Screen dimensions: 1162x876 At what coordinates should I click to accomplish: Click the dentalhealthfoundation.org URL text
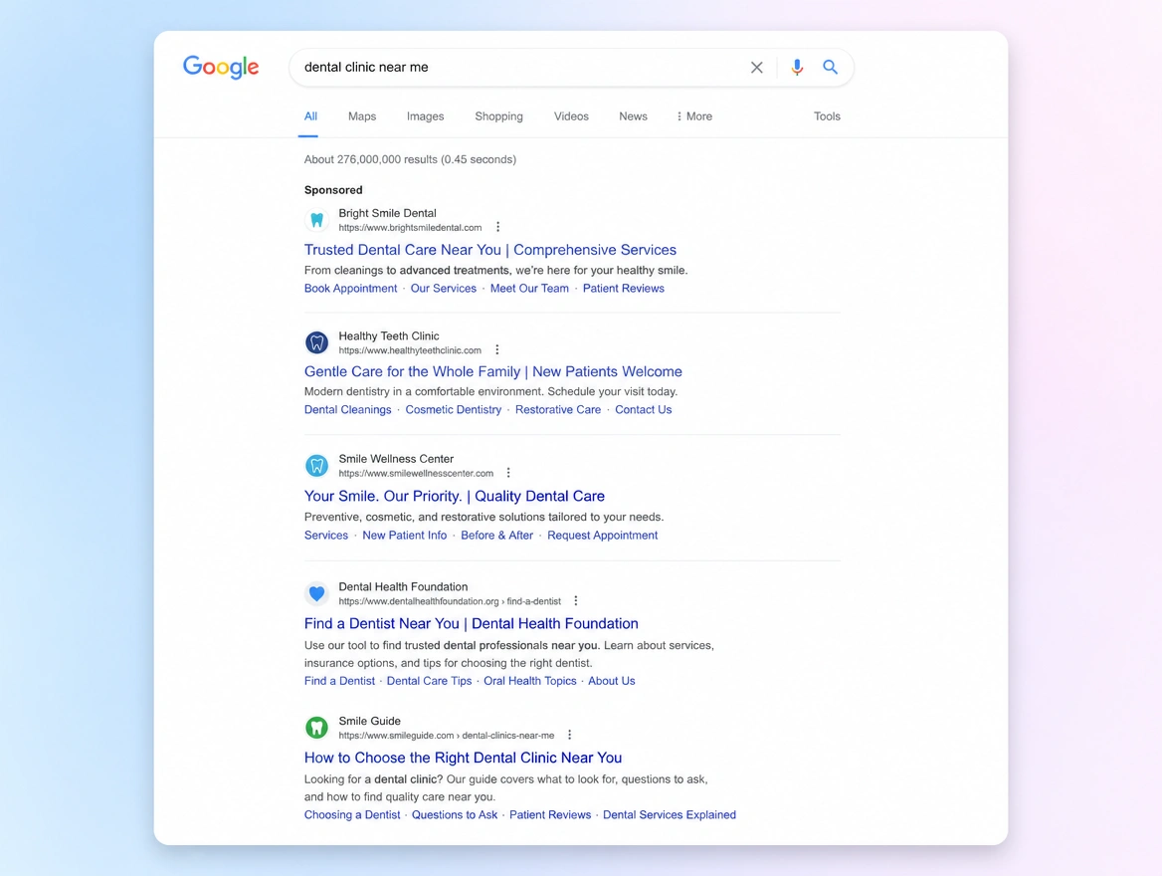(450, 601)
